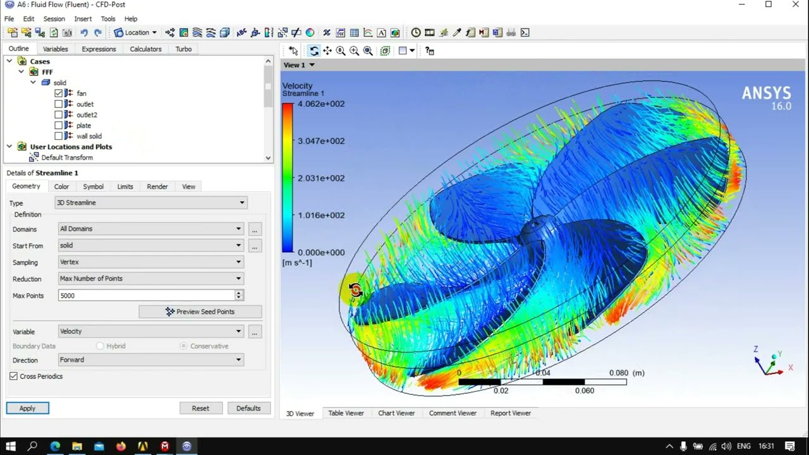This screenshot has height=455, width=809.
Task: Open the Location dropdown in toolbar
Action: tap(136, 32)
